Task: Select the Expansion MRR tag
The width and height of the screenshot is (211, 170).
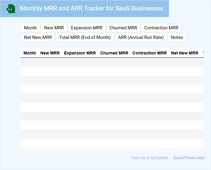Action: (x=87, y=28)
